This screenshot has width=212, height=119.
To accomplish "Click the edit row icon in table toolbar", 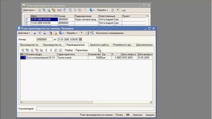I will point(32,50).
